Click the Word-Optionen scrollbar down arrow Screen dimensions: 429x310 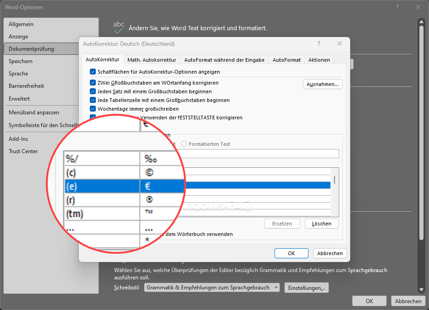(x=421, y=289)
